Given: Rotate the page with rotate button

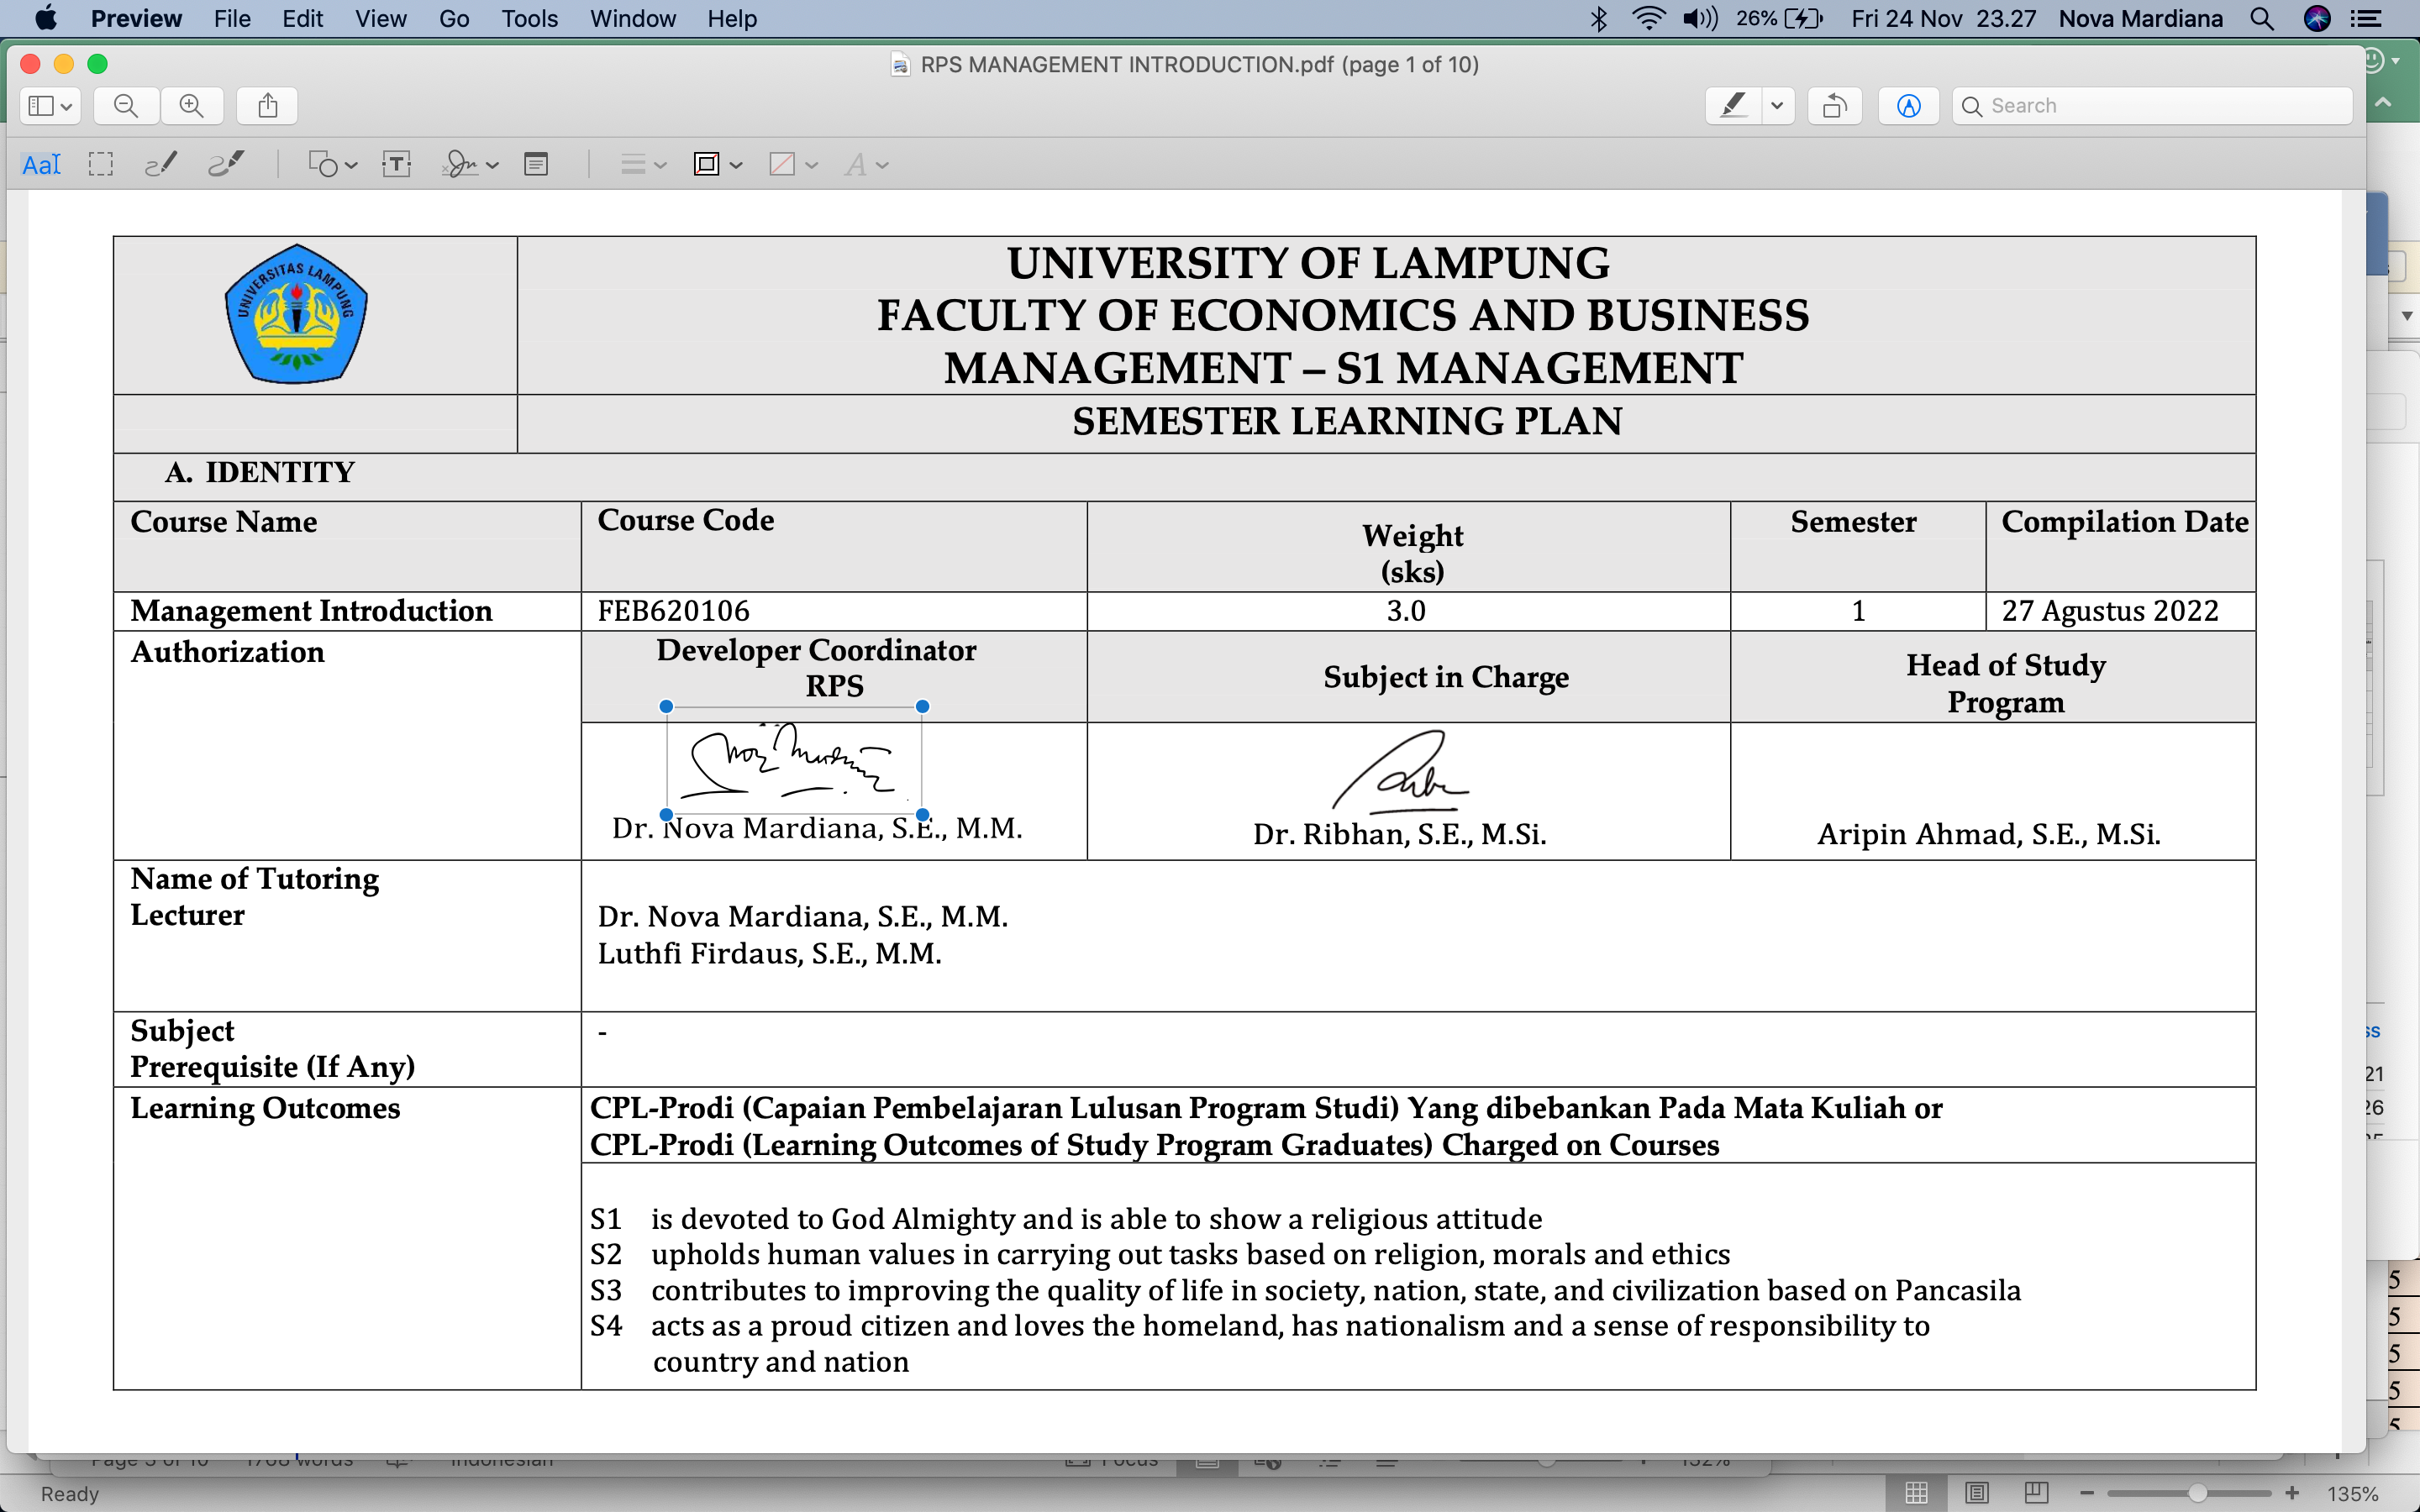Looking at the screenshot, I should pos(1834,106).
